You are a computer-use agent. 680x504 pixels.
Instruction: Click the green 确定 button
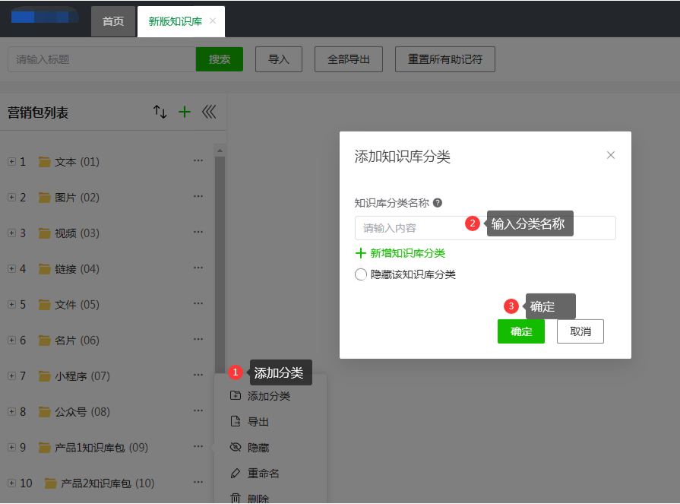(x=520, y=331)
